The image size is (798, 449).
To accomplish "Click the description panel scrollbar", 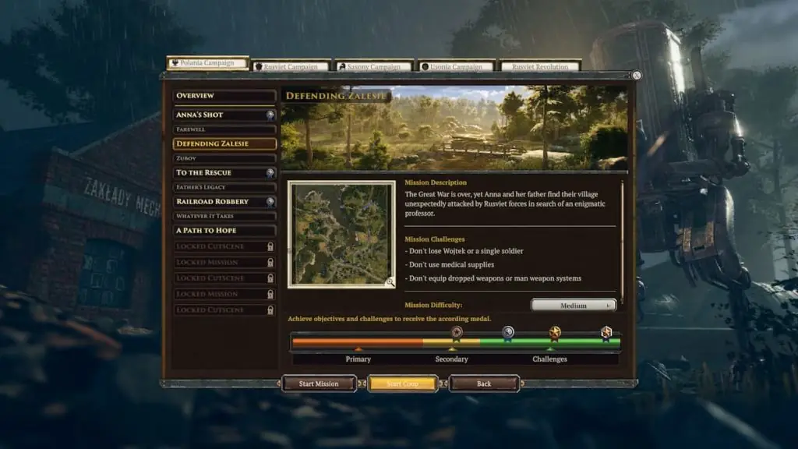I will click(622, 242).
